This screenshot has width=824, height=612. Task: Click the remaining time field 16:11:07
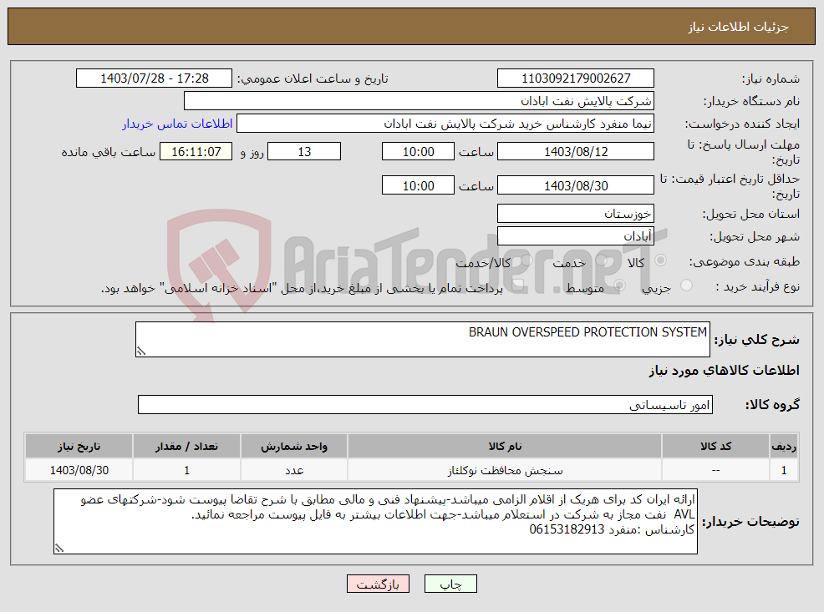(x=196, y=151)
